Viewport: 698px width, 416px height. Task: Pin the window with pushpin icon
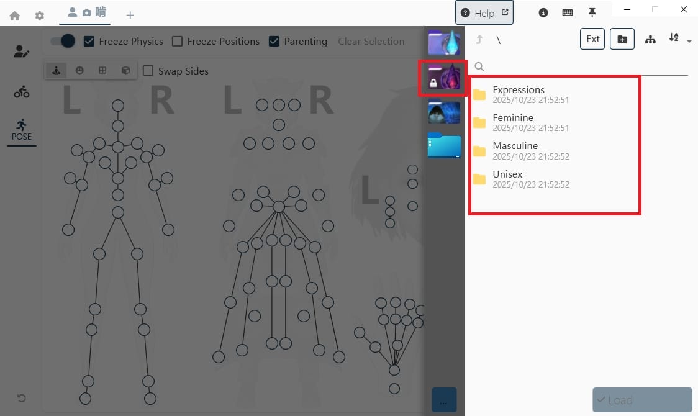click(592, 13)
